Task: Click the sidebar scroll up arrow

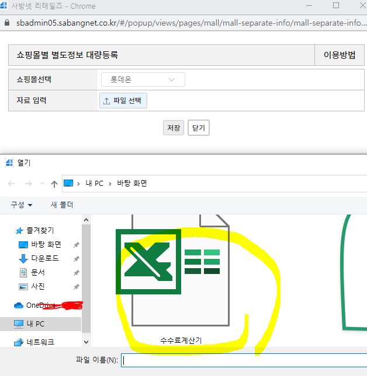Action: (x=86, y=220)
